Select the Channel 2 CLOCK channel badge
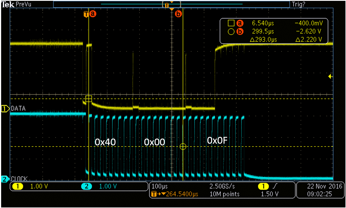Viewport: 346px width, 208px height. (x=4, y=179)
